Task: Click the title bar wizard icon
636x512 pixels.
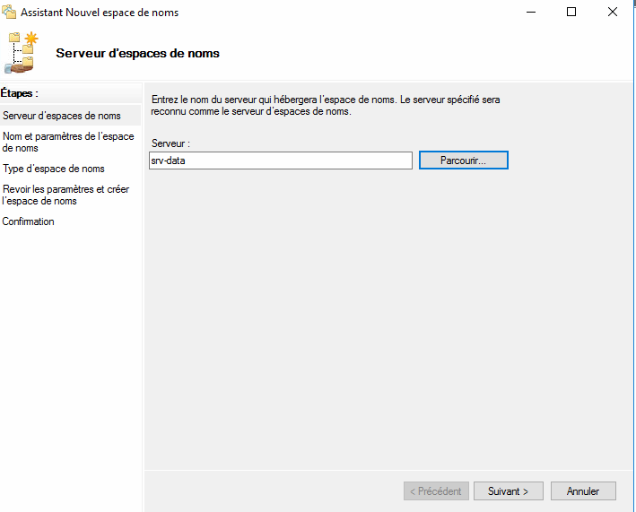Action: tap(9, 13)
